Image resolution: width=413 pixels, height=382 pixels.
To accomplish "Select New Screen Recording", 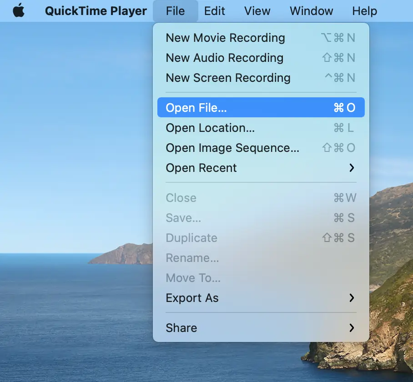I will coord(261,78).
